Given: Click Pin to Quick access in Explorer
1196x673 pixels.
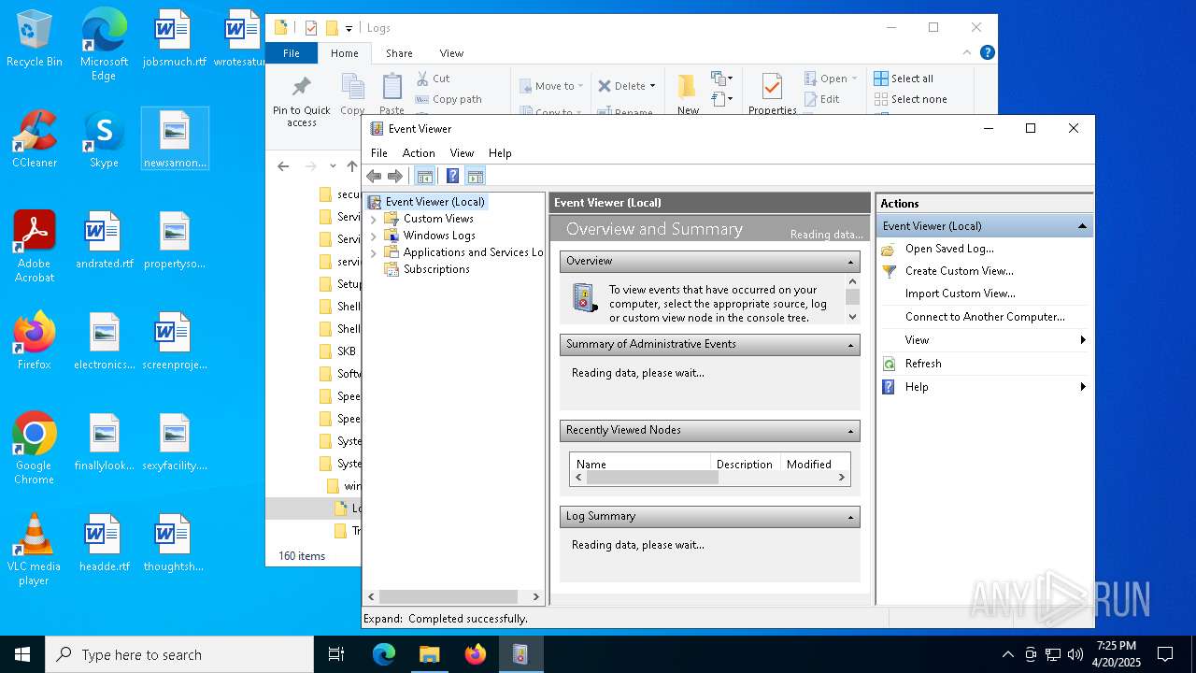Looking at the screenshot, I should tap(301, 101).
